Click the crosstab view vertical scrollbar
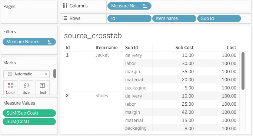253x136 pixels. (243, 71)
